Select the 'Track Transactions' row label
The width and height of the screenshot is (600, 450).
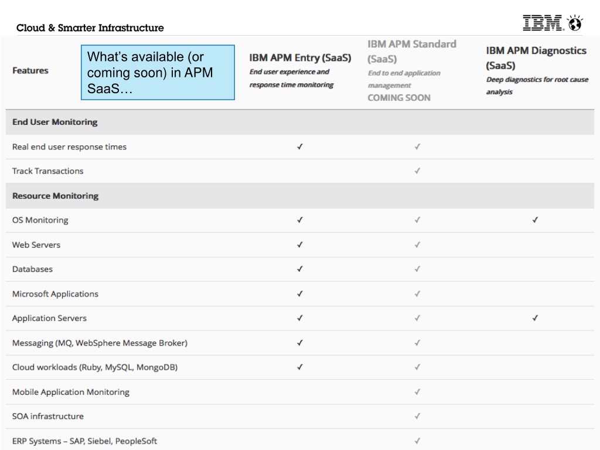[x=48, y=171]
